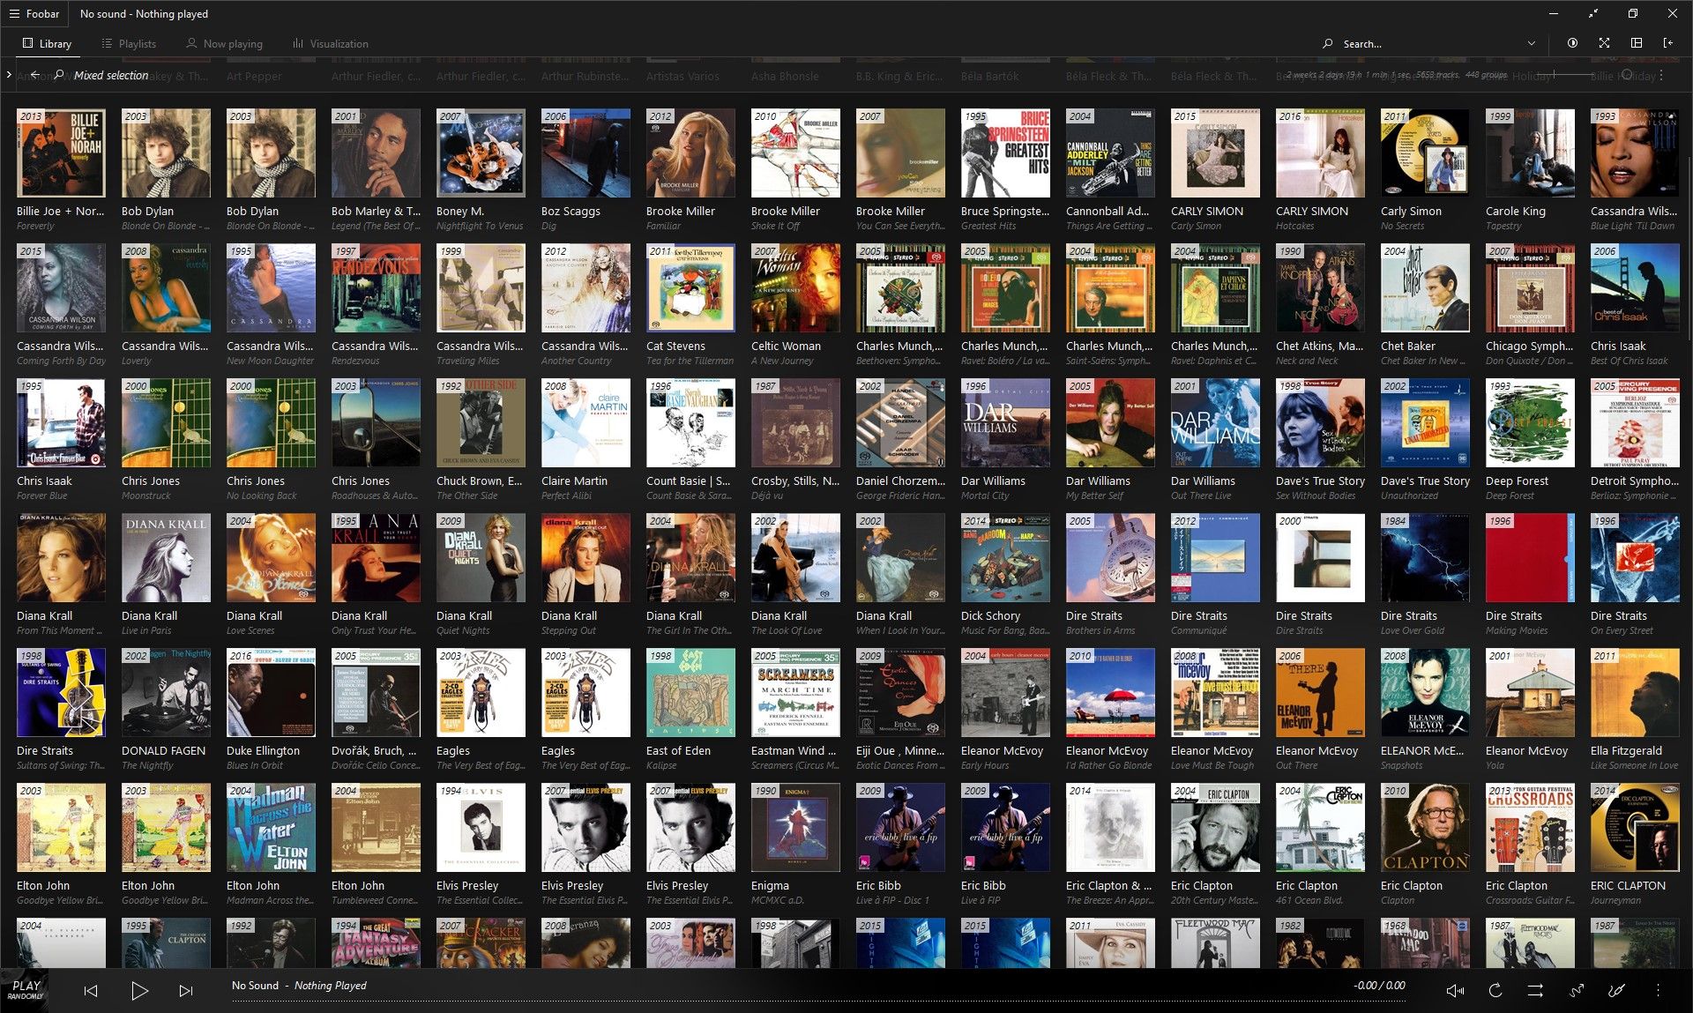Open the Now playing tab
This screenshot has width=1693, height=1013.
[224, 43]
